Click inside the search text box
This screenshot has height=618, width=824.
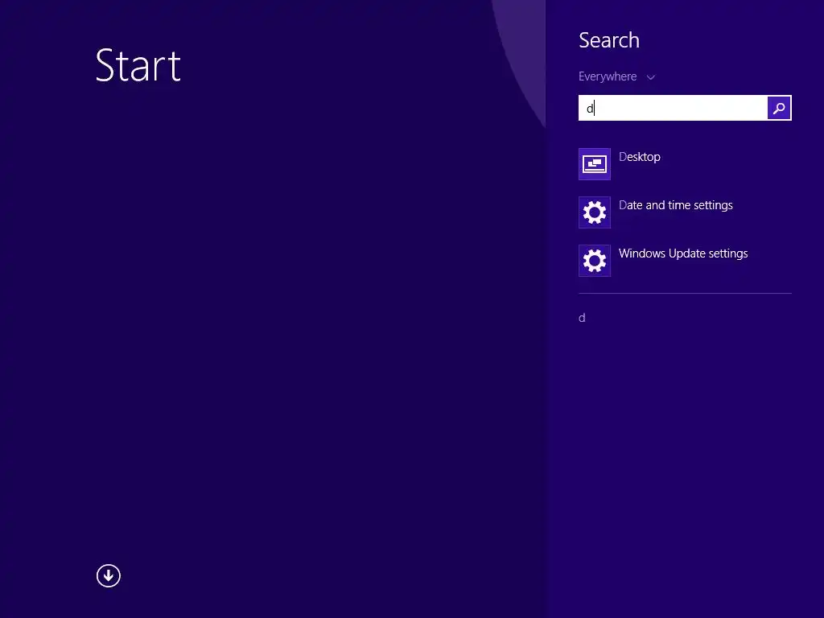(x=673, y=109)
